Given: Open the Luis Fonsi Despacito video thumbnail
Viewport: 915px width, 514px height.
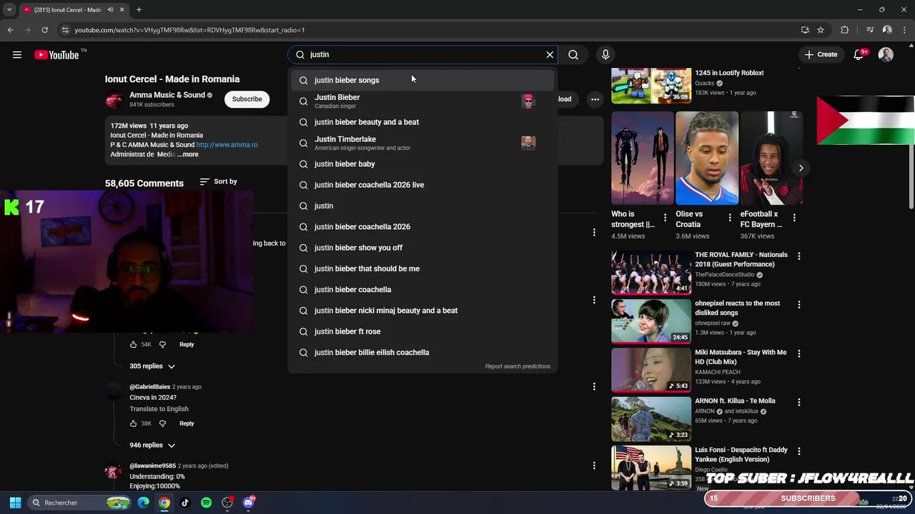Looking at the screenshot, I should (651, 468).
